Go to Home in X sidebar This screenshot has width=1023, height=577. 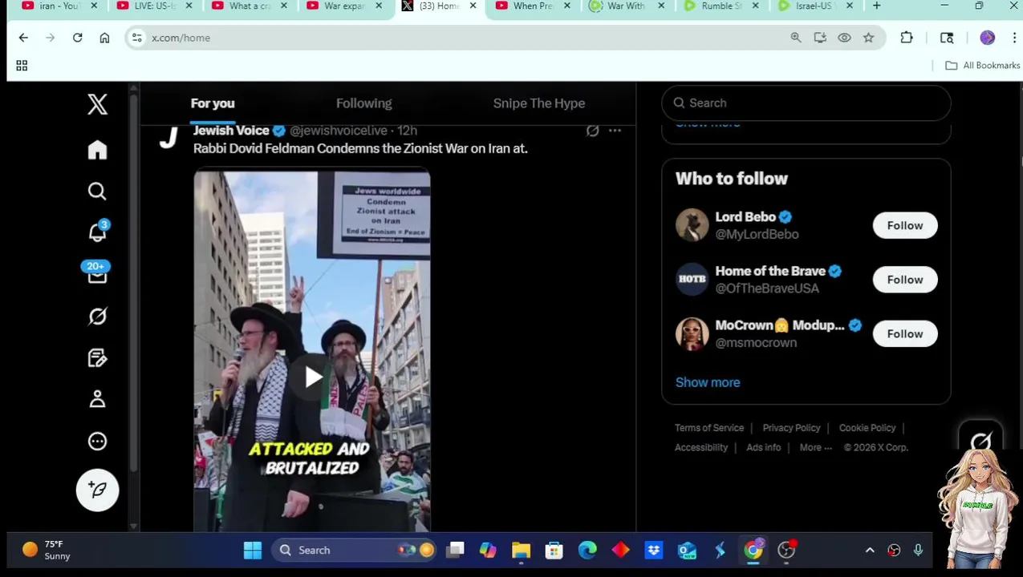(x=97, y=150)
